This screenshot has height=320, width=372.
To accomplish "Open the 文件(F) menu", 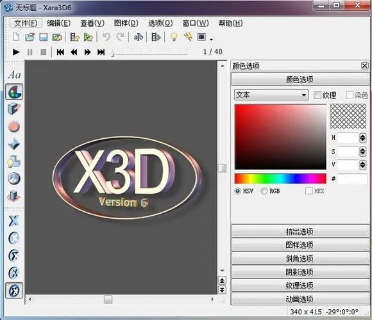I will coord(26,23).
